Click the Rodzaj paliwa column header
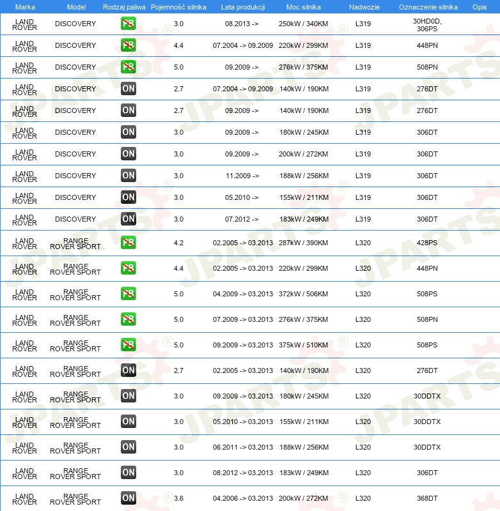This screenshot has height=511, width=500. pyautogui.click(x=124, y=6)
